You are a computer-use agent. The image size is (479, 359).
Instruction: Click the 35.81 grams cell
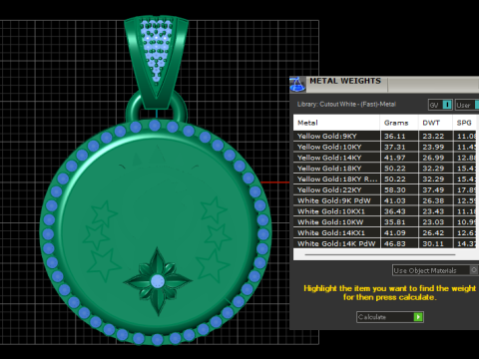(x=399, y=222)
